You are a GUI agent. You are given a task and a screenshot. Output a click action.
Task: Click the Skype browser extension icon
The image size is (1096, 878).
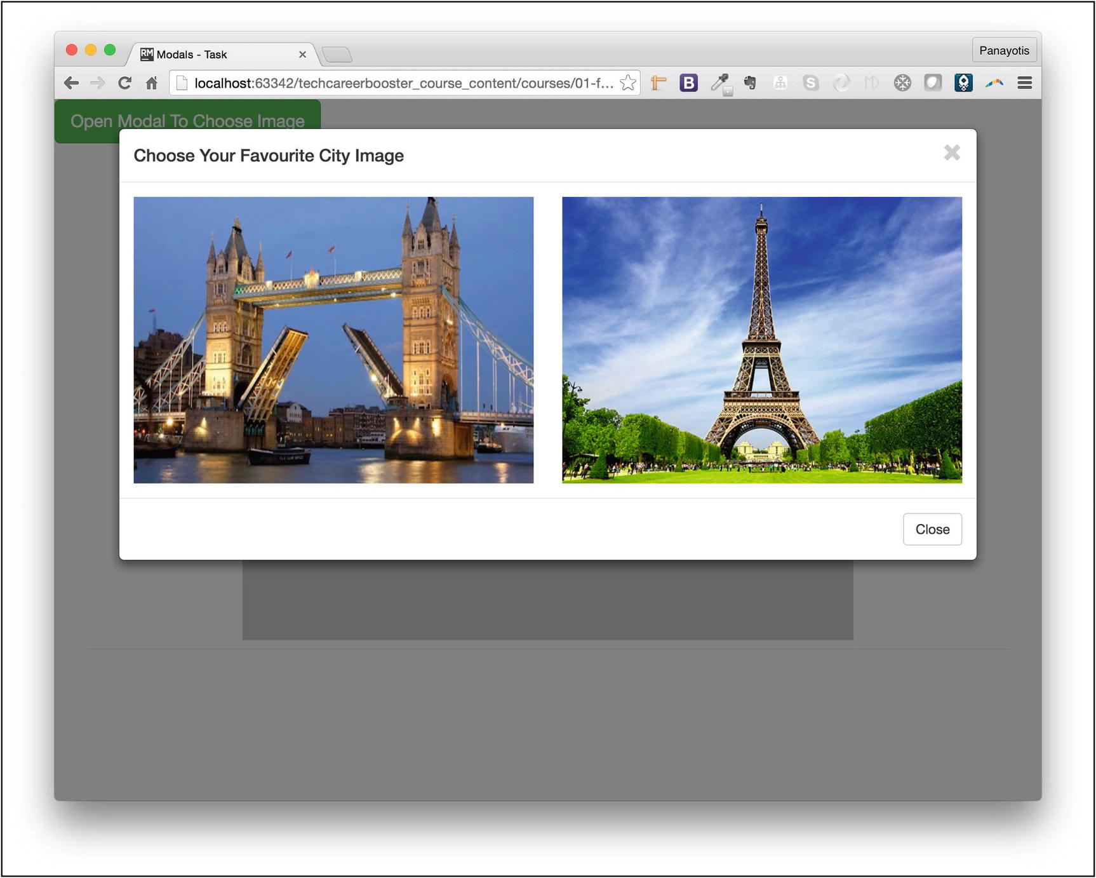pyautogui.click(x=811, y=83)
